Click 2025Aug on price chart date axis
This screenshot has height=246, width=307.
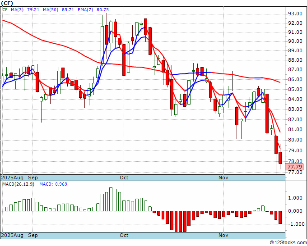(12, 178)
